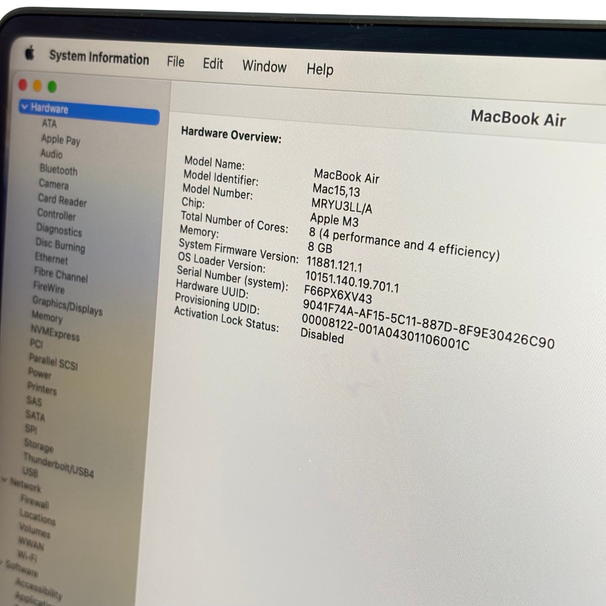Select SATA in the sidebar
This screenshot has width=606, height=606.
(x=35, y=415)
